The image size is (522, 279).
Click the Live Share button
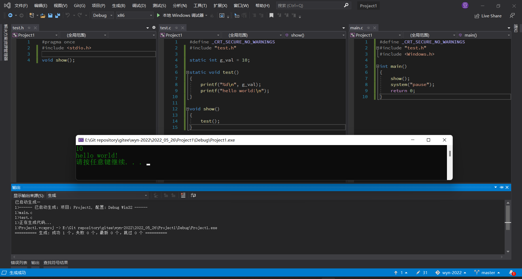(x=488, y=16)
